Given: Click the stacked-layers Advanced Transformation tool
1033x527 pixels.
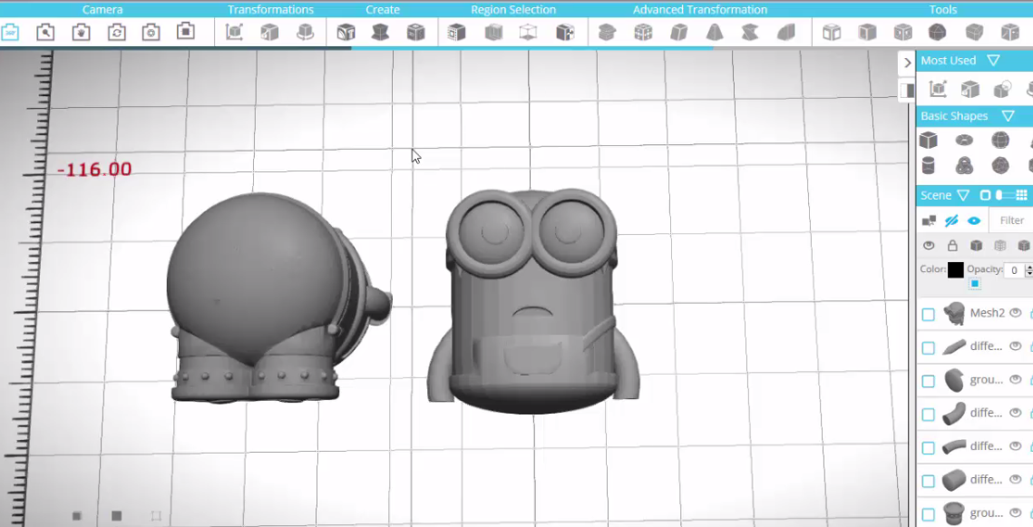Looking at the screenshot, I should tap(607, 33).
